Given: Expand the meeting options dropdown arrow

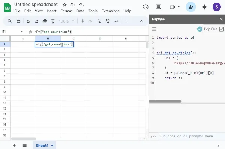Looking at the screenshot, I should 178,7.
